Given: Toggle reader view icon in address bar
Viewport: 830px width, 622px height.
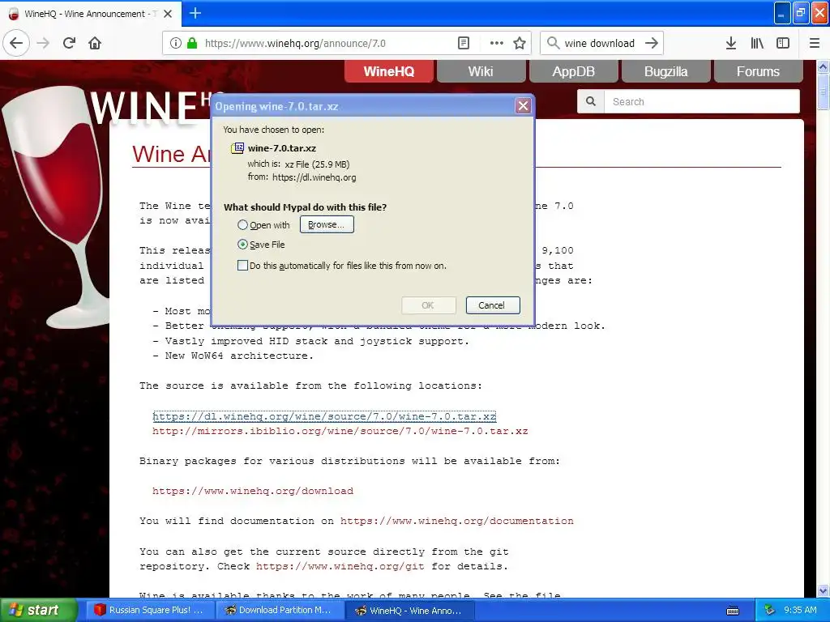Looking at the screenshot, I should click(463, 43).
